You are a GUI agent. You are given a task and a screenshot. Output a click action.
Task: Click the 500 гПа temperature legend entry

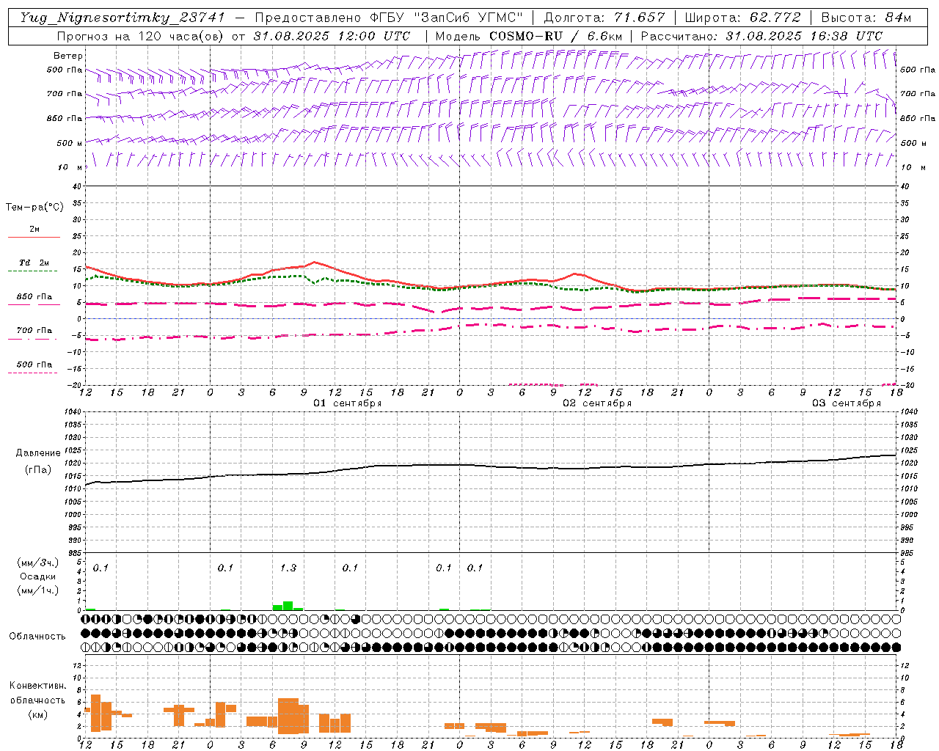pyautogui.click(x=34, y=364)
